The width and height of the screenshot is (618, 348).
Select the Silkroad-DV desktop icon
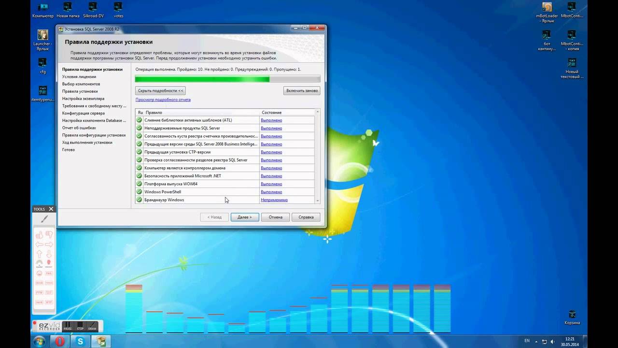[x=93, y=10]
